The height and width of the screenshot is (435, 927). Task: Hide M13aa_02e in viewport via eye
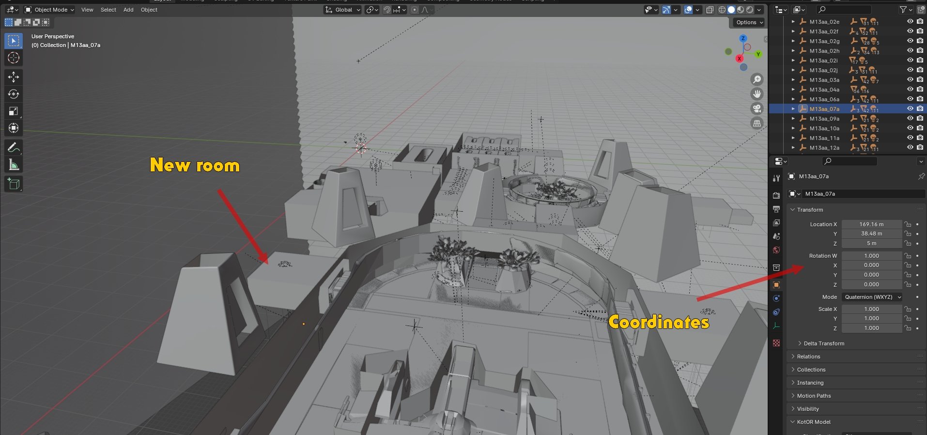[910, 22]
